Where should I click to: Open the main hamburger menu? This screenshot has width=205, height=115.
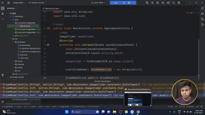pos(9,3)
